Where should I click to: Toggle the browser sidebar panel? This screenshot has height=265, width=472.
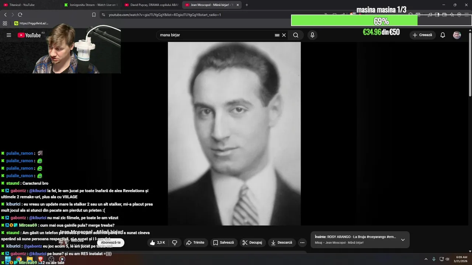pyautogui.click(x=437, y=15)
